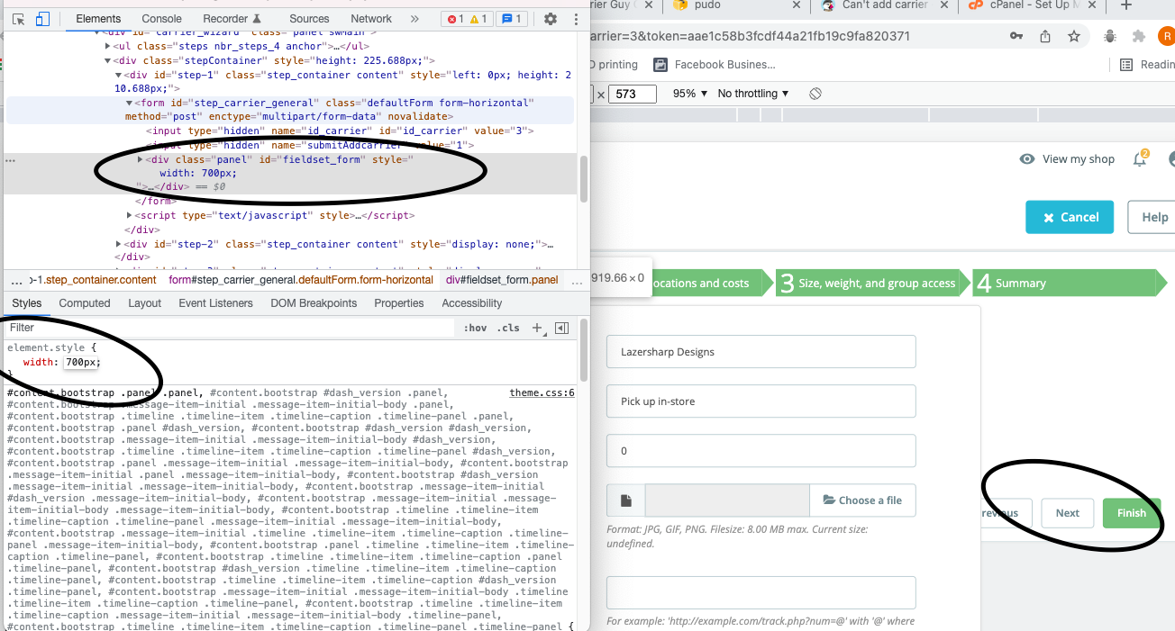Click the Pick up in-store field

[x=761, y=401]
